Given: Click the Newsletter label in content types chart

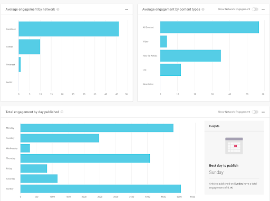Looking at the screenshot, I should click(x=148, y=84).
